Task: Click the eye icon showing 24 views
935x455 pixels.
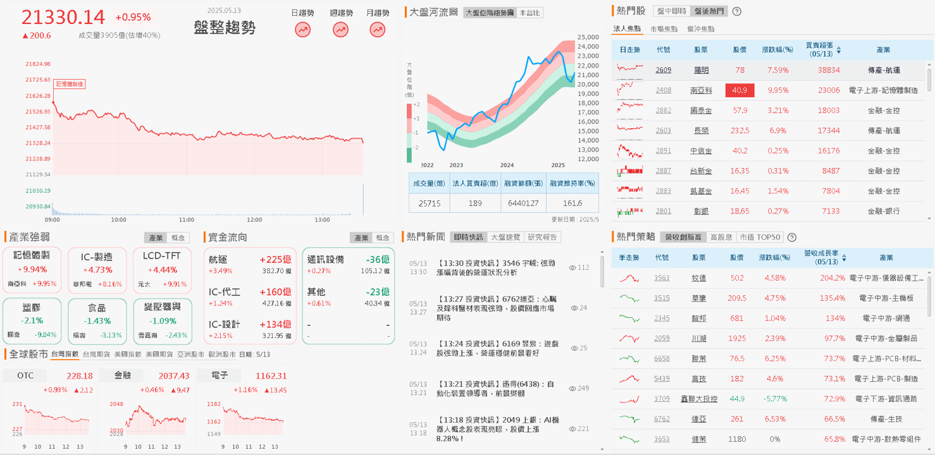Action: tap(574, 308)
